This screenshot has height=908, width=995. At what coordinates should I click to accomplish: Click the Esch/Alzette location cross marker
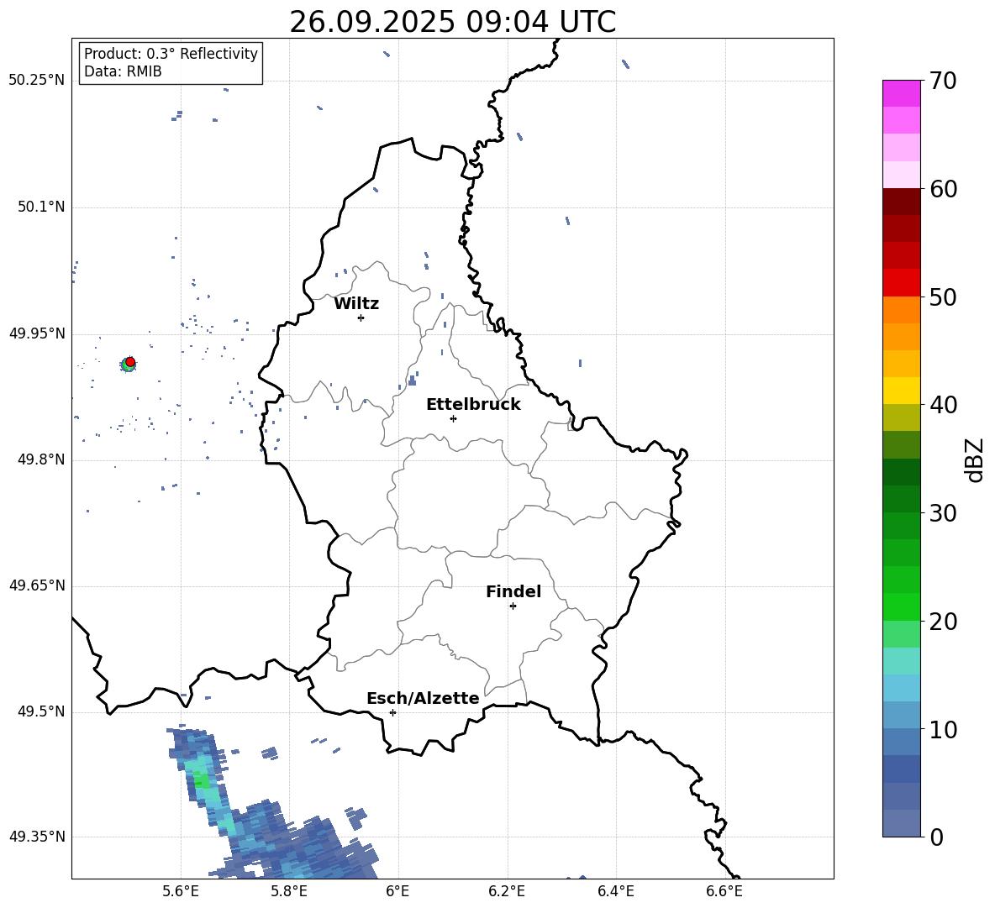click(x=392, y=712)
